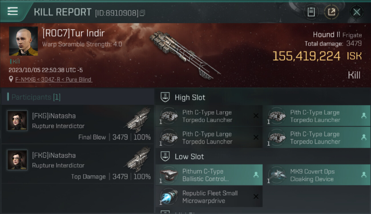The height and width of the screenshot is (214, 371).
Task: Select the first destroyed Pith C-Type Torpedo Launcher
Action: click(209, 116)
